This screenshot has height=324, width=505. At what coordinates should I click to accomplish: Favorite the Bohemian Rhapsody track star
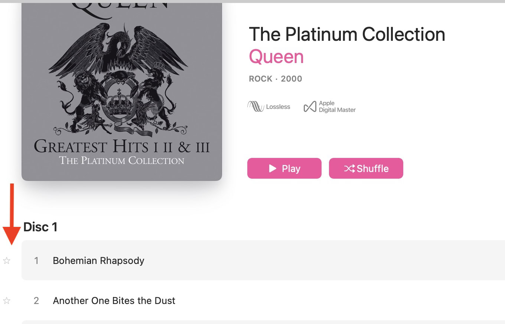7,261
